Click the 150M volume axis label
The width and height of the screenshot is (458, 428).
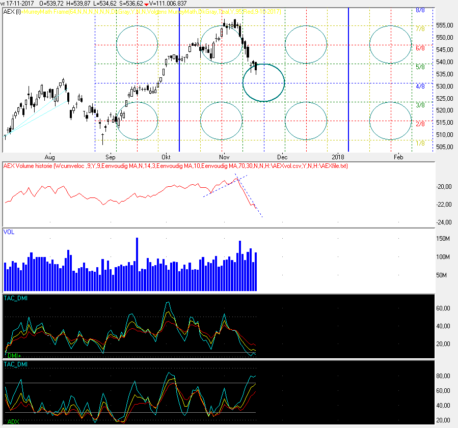[443, 239]
